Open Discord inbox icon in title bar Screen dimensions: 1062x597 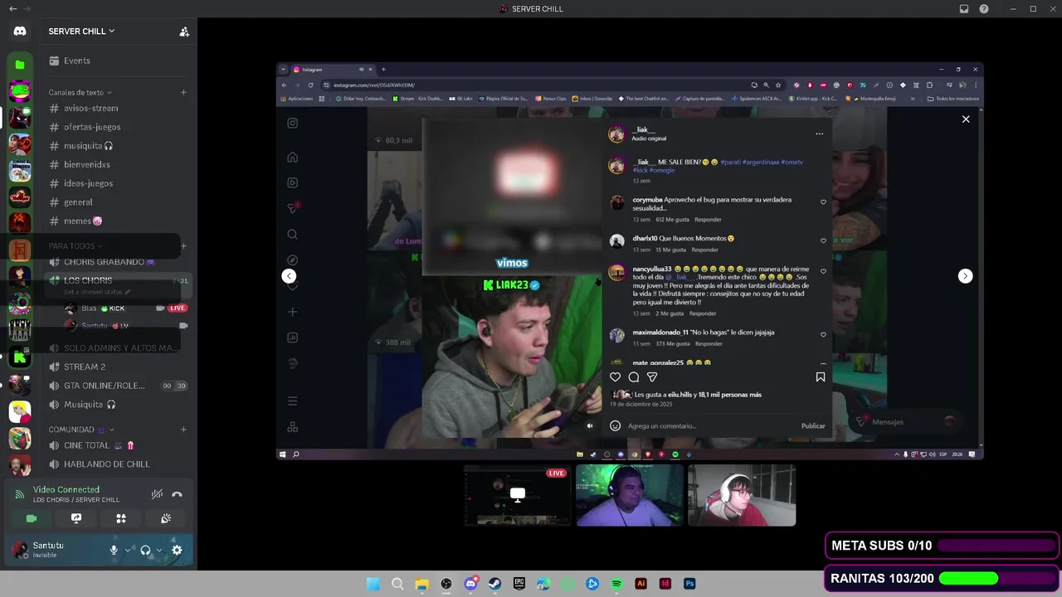(x=964, y=9)
